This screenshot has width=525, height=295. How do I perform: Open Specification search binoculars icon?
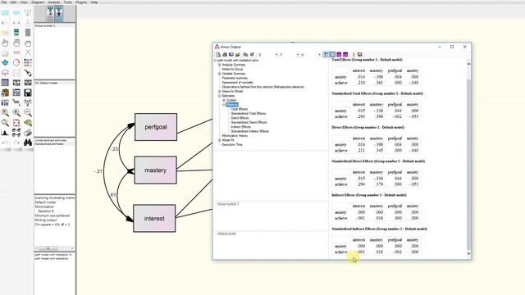coord(28,143)
